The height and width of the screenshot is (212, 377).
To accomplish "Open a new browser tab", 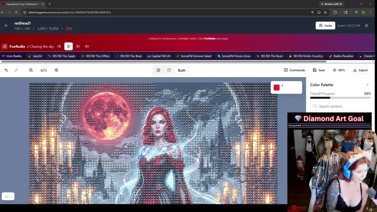I will point(49,4).
